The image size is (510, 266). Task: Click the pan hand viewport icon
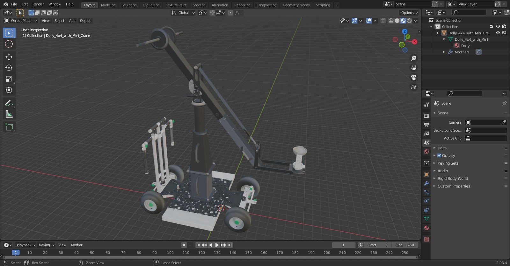414,68
